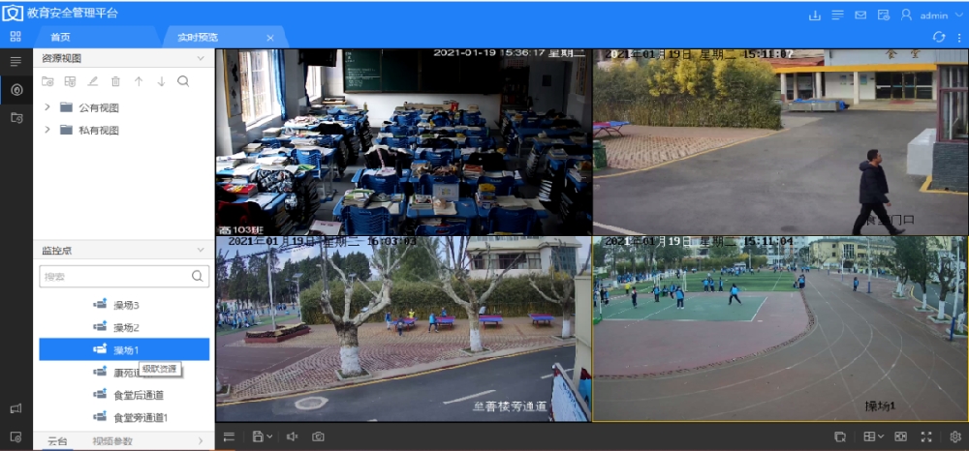Open the schedule settings icon in header
This screenshot has width=969, height=451.
click(883, 15)
